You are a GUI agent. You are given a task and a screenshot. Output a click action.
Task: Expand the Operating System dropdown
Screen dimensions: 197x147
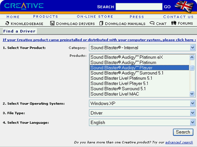pos(142,103)
